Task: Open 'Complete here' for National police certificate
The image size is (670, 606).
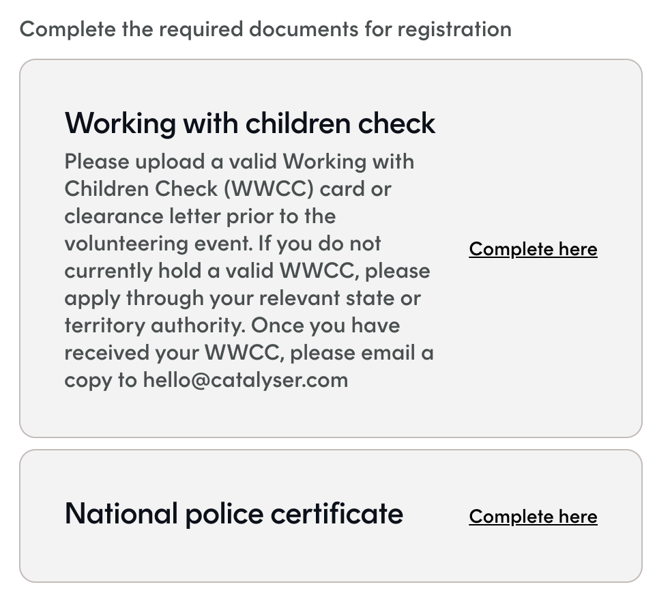Action: [533, 516]
